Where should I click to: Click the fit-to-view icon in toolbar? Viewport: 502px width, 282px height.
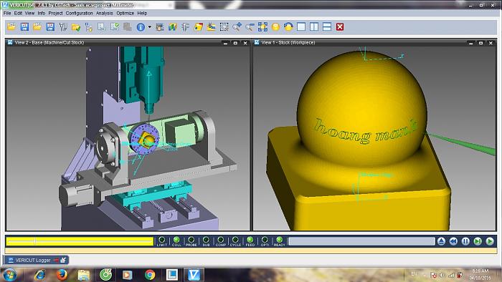click(262, 26)
